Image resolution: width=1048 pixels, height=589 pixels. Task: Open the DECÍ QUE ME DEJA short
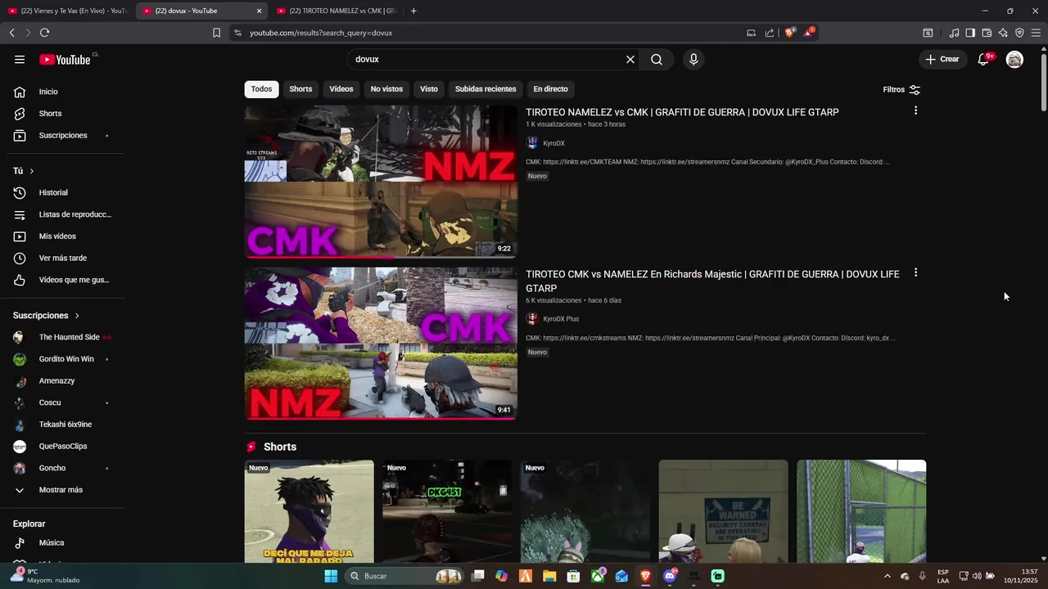point(309,511)
